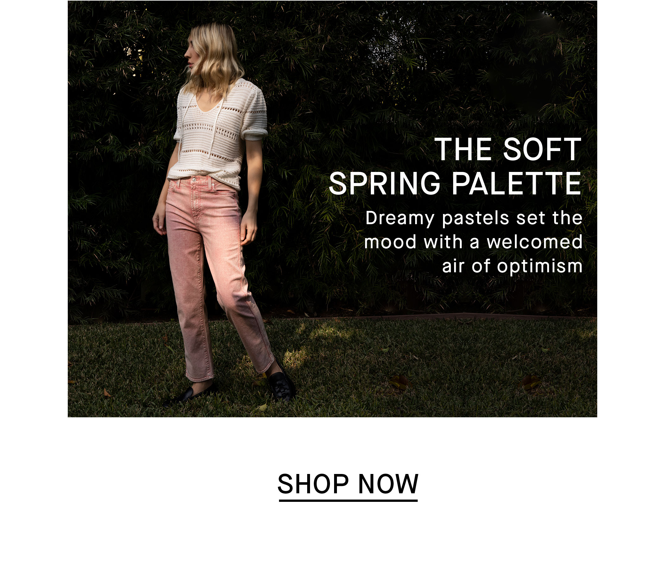
Task: Click the word SHOP in the button
Action: pyautogui.click(x=313, y=484)
